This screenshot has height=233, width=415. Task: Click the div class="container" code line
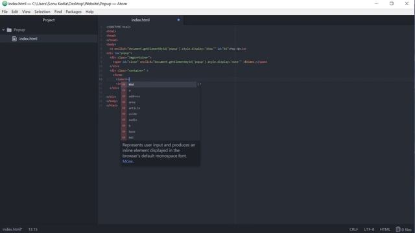[x=129, y=71]
